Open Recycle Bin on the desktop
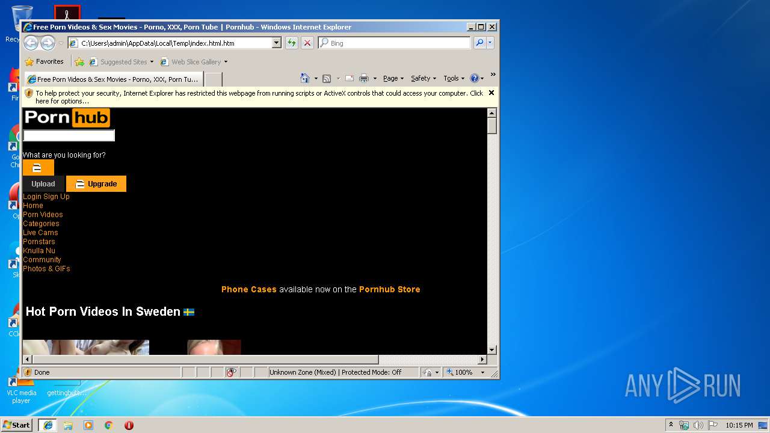This screenshot has height=433, width=770. (22, 24)
